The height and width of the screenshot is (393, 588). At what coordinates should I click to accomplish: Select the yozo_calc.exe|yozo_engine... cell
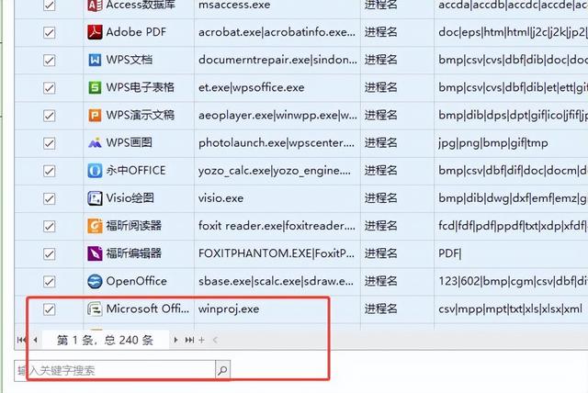[277, 171]
